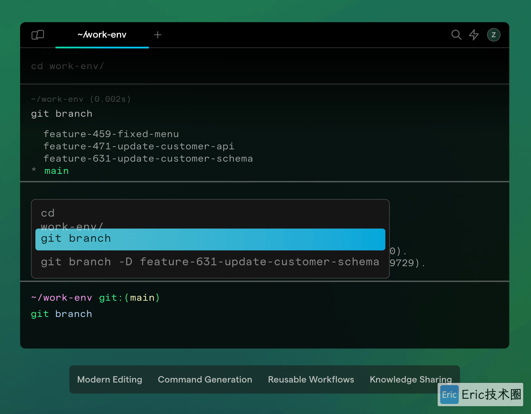Image resolution: width=531 pixels, height=414 pixels.
Task: Open the split panes icon
Action: (x=38, y=35)
